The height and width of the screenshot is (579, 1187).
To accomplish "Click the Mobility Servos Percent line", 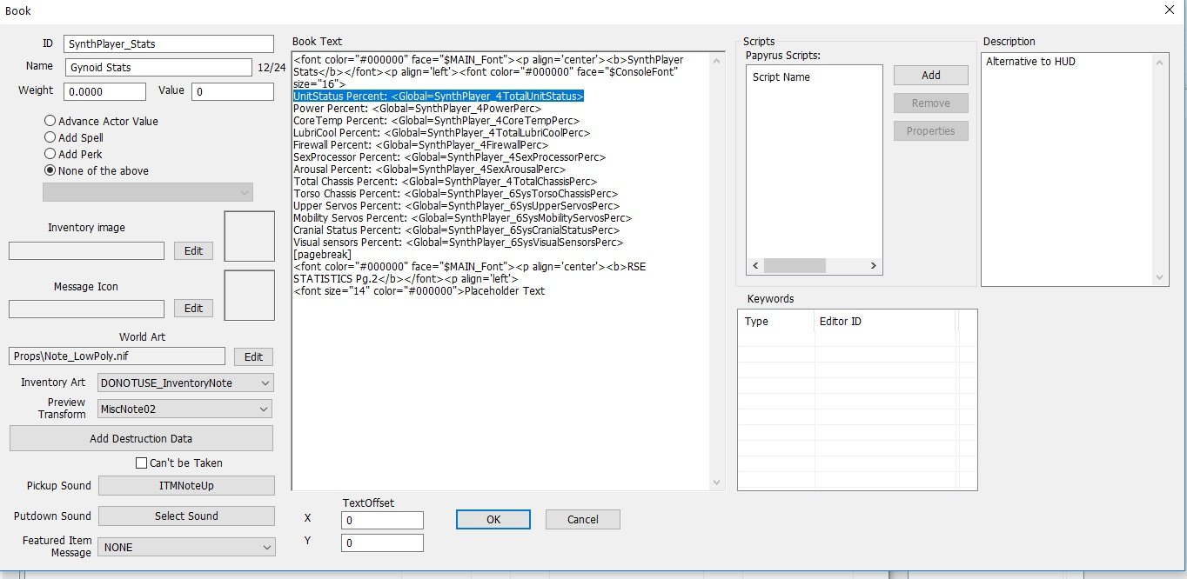I will tap(462, 218).
